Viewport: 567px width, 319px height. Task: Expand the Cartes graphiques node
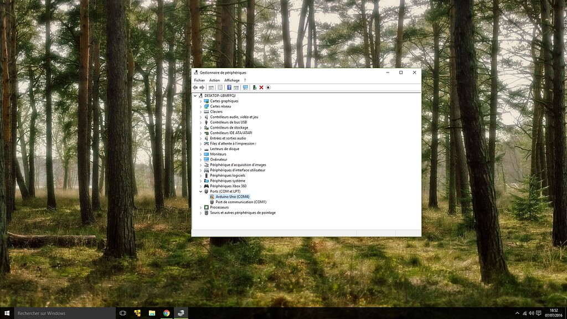(200, 101)
